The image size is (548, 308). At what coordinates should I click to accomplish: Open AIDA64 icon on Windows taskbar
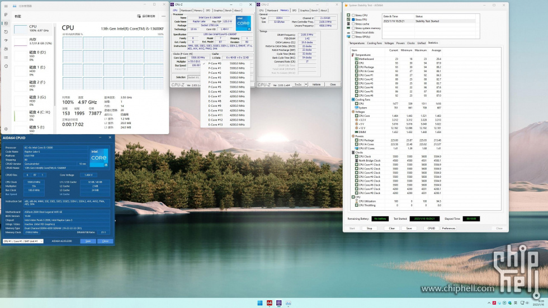pos(270,303)
